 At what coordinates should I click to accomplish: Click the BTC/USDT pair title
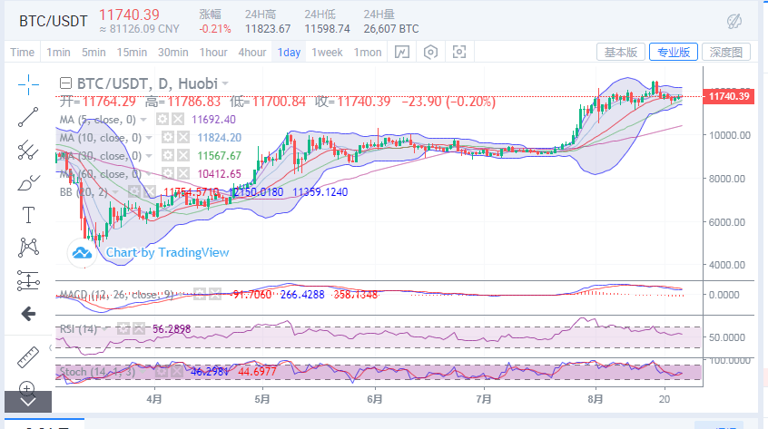tap(54, 21)
